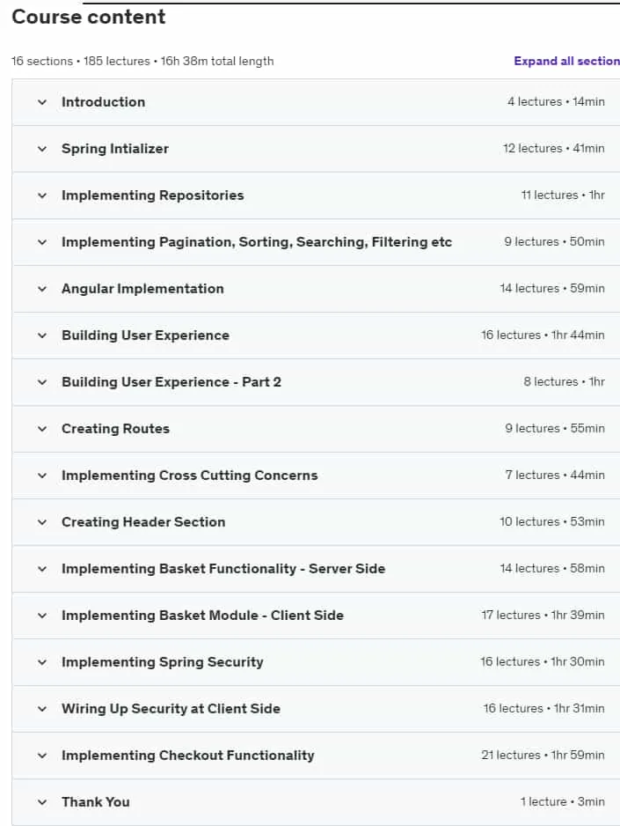Open chevron beside Creating Header Section
This screenshot has width=620, height=826.
click(x=42, y=522)
